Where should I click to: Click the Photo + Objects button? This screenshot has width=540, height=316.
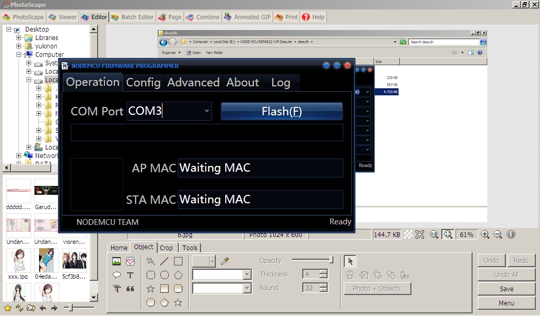coord(377,289)
